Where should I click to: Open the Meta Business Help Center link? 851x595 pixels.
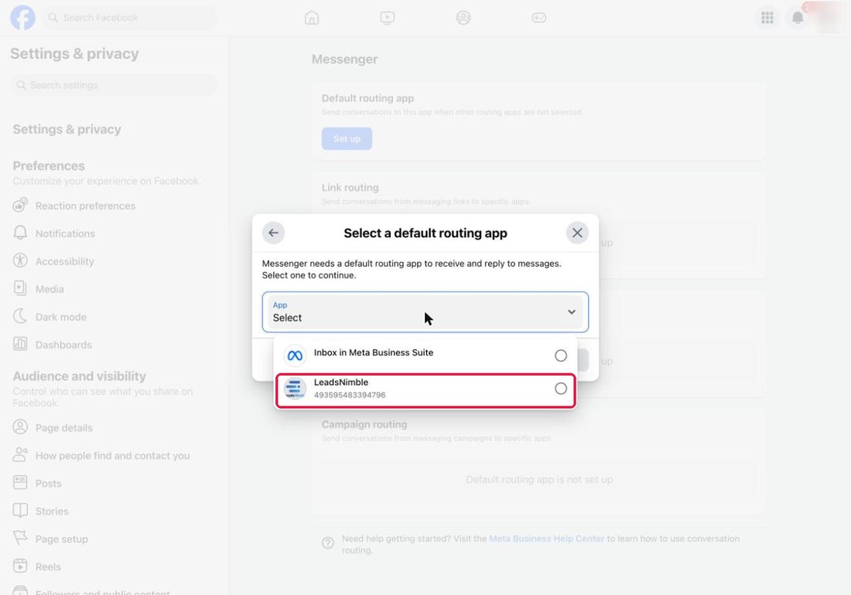tap(546, 539)
